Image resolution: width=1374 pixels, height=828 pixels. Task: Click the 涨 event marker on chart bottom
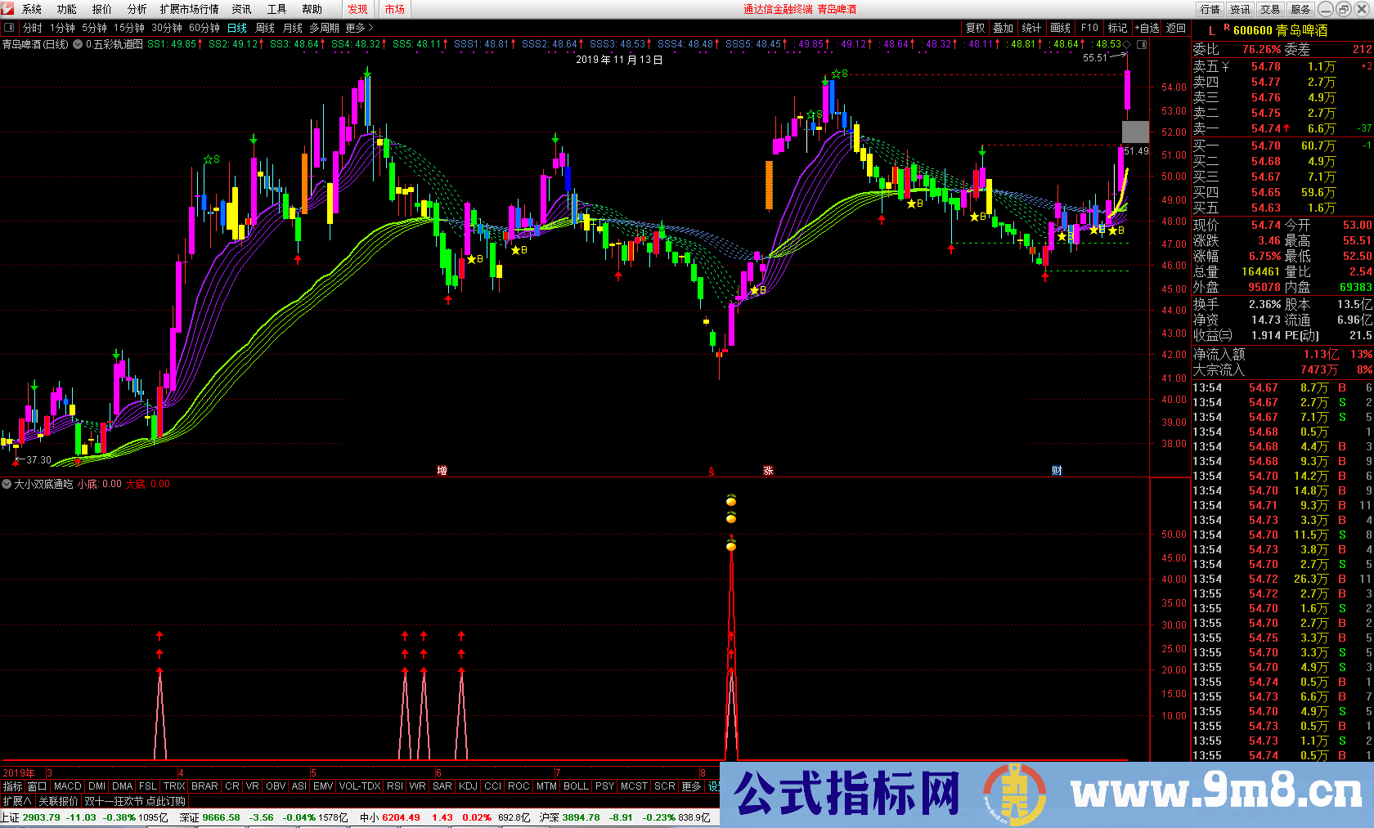tap(768, 471)
